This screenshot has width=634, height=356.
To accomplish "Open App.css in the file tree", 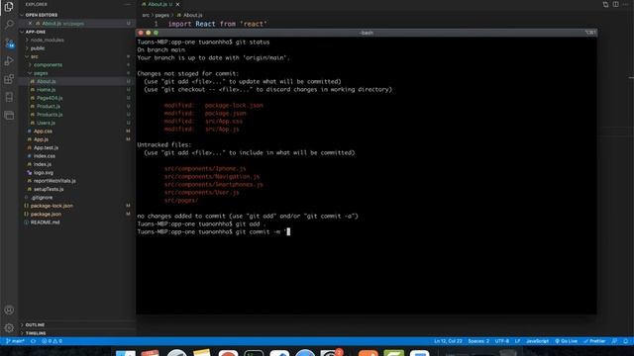I will (43, 132).
